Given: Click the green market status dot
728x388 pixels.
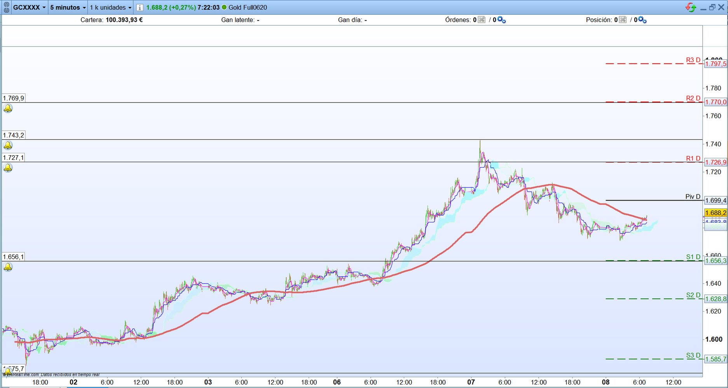Looking at the screenshot, I should (224, 7).
